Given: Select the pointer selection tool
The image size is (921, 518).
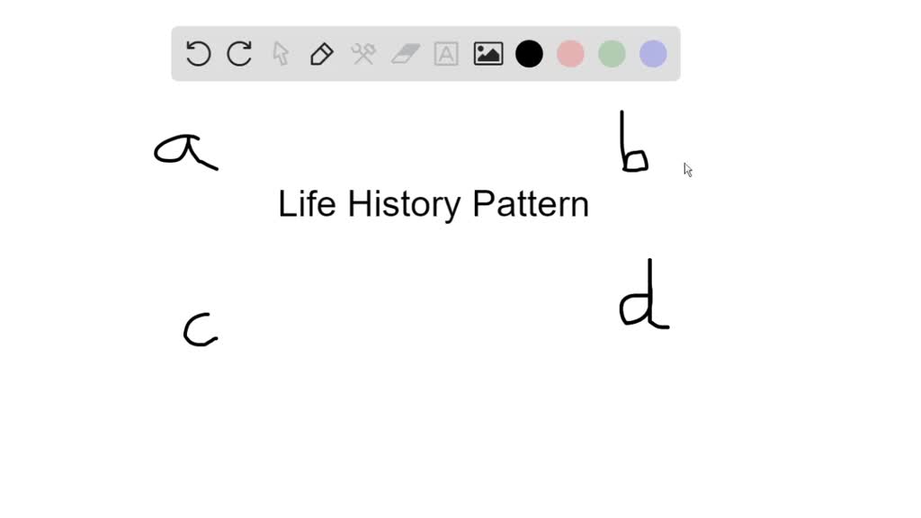Looking at the screenshot, I should [x=280, y=53].
